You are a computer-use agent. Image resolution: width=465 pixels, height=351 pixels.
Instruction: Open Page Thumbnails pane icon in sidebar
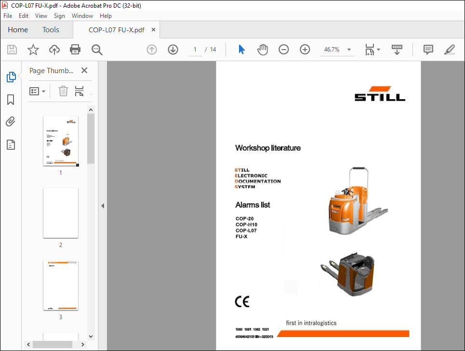click(11, 77)
